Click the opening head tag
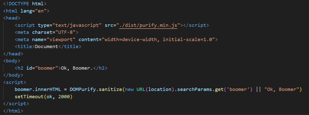The height and width of the screenshot is (115, 309). point(12,18)
